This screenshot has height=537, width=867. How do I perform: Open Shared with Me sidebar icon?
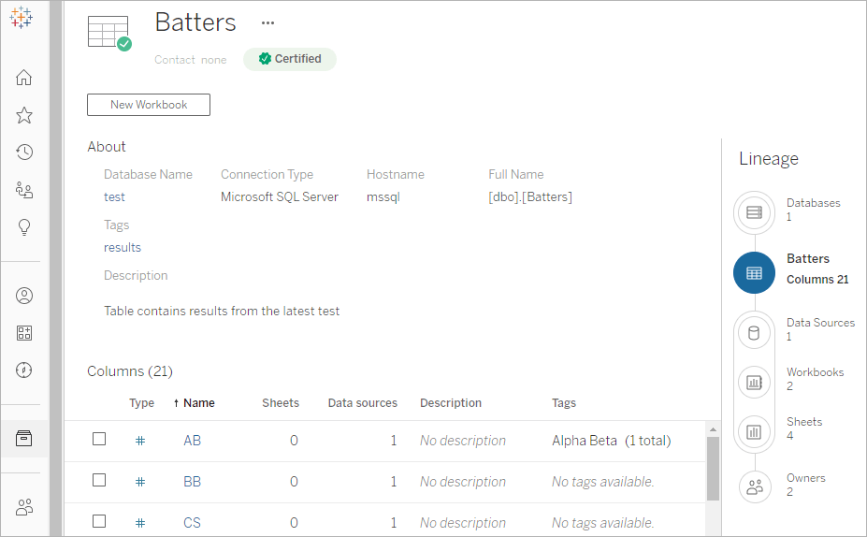[x=23, y=190]
